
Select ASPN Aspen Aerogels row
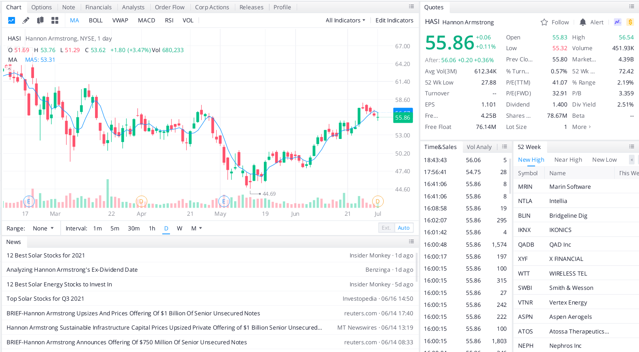click(x=576, y=317)
